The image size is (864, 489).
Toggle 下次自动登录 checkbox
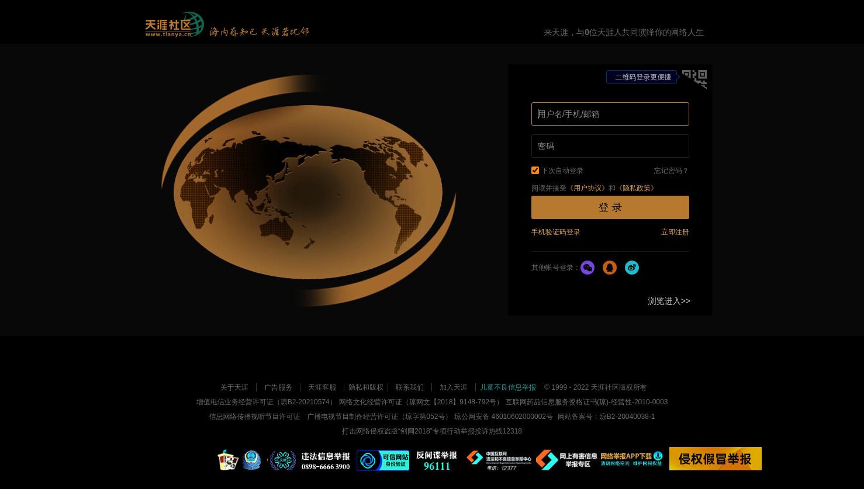point(535,170)
